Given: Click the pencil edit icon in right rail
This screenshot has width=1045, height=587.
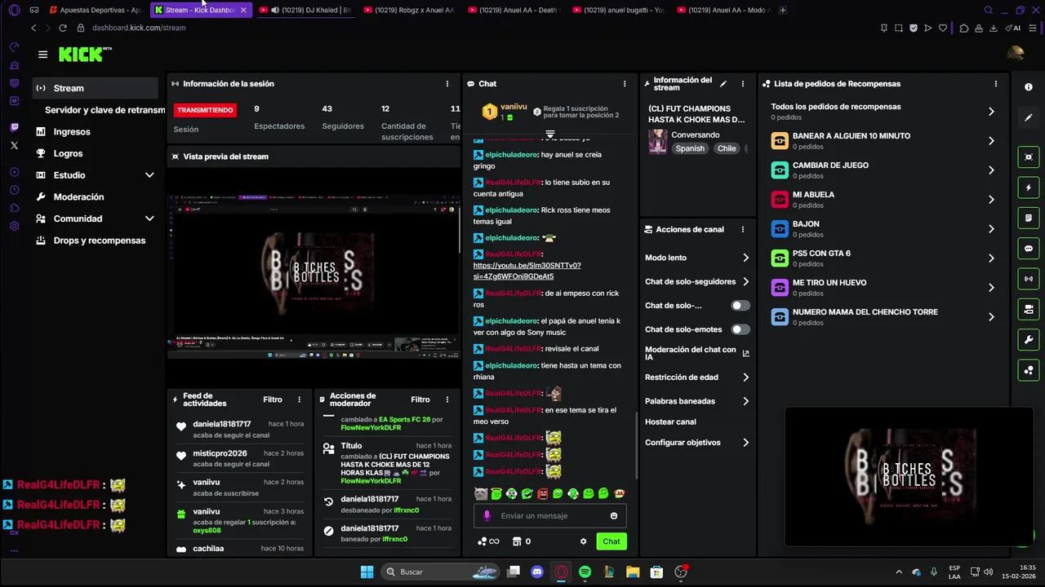Looking at the screenshot, I should click(1029, 117).
